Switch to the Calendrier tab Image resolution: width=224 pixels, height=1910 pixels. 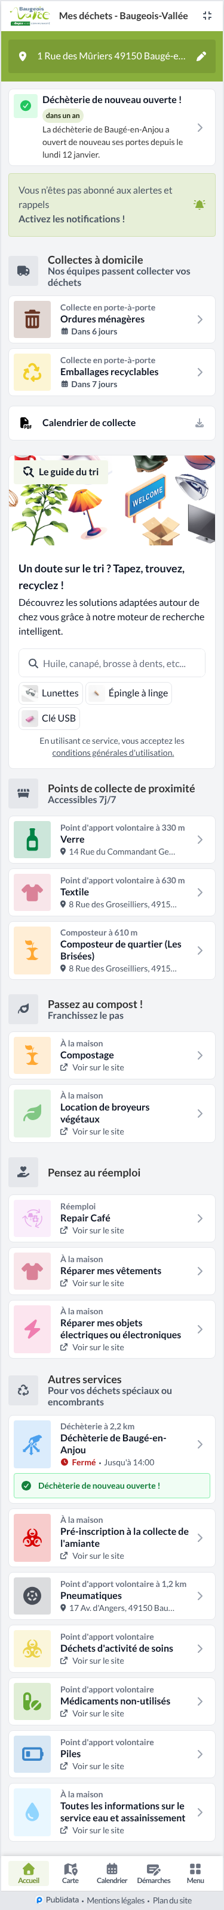tap(112, 1873)
